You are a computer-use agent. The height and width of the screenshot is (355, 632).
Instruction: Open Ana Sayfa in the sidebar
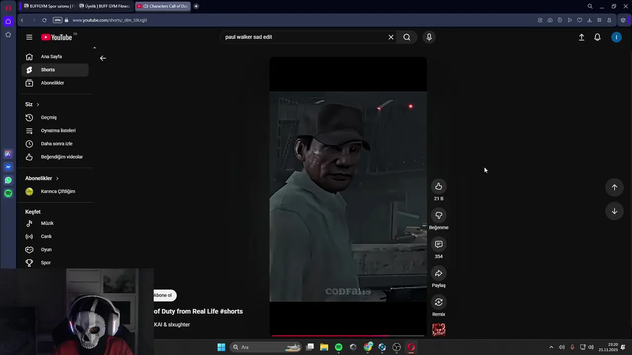pos(55,57)
